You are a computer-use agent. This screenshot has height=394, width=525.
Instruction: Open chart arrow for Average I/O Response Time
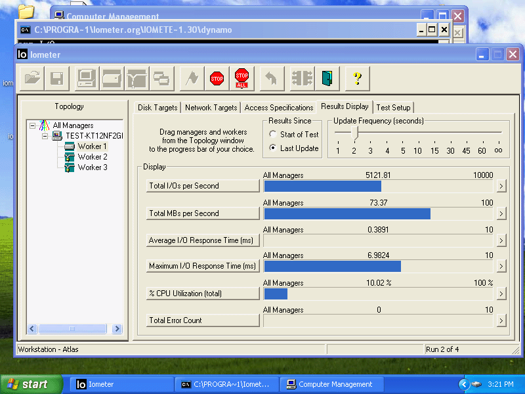tap(501, 240)
